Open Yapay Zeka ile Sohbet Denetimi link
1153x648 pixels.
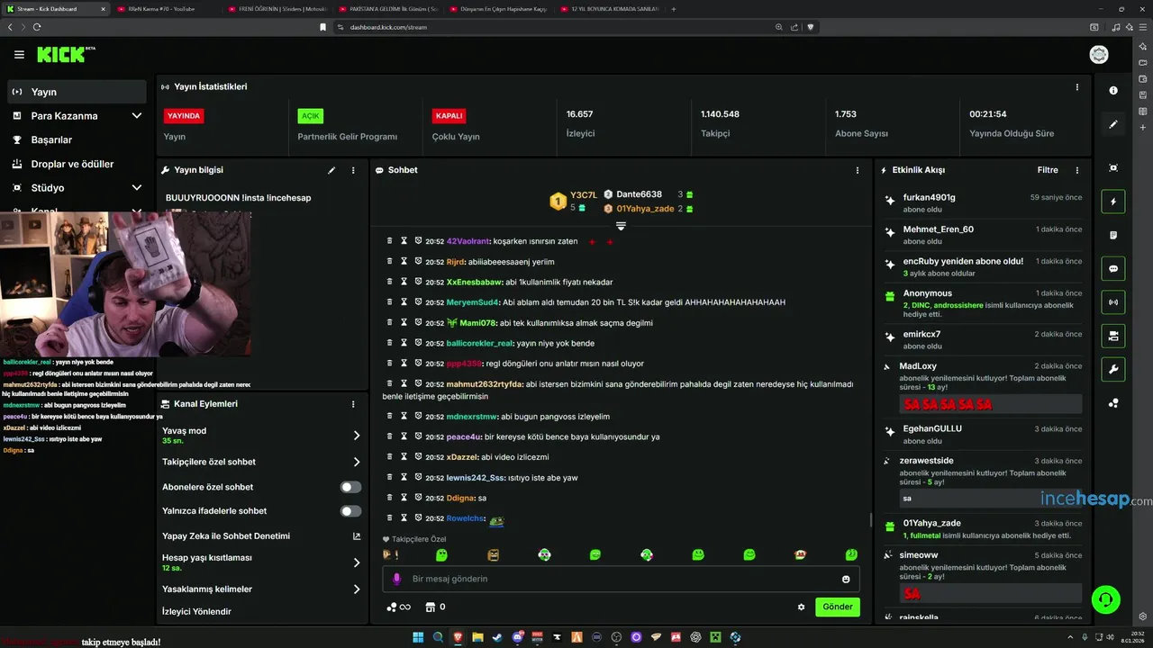[x=261, y=536]
